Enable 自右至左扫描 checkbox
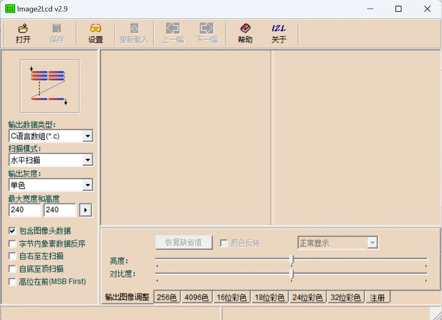 coord(12,257)
